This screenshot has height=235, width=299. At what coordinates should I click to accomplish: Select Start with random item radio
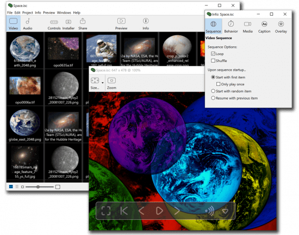213,91
